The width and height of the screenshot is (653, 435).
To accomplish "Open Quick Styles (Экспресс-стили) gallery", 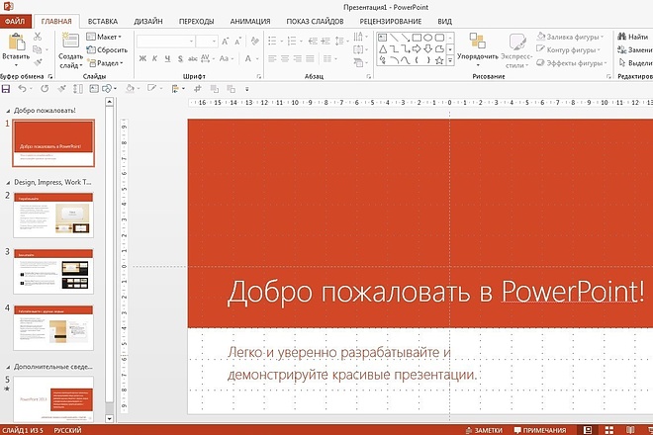I will [516, 50].
